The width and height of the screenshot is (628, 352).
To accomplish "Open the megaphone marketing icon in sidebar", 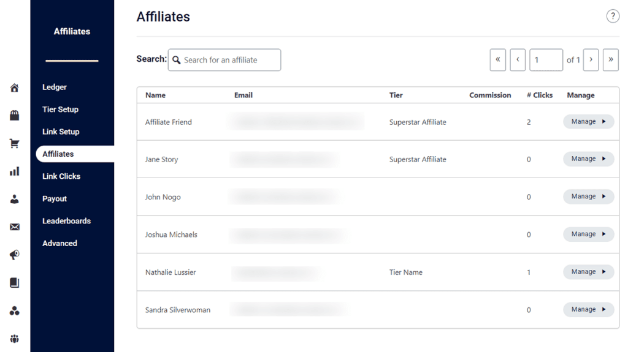I will pos(15,255).
